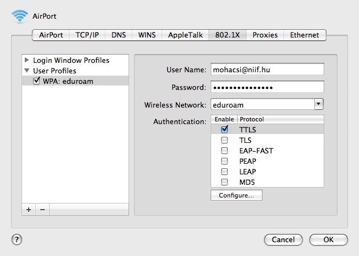359x256 pixels.
Task: Collapse the User Profiles group
Action: pyautogui.click(x=26, y=71)
